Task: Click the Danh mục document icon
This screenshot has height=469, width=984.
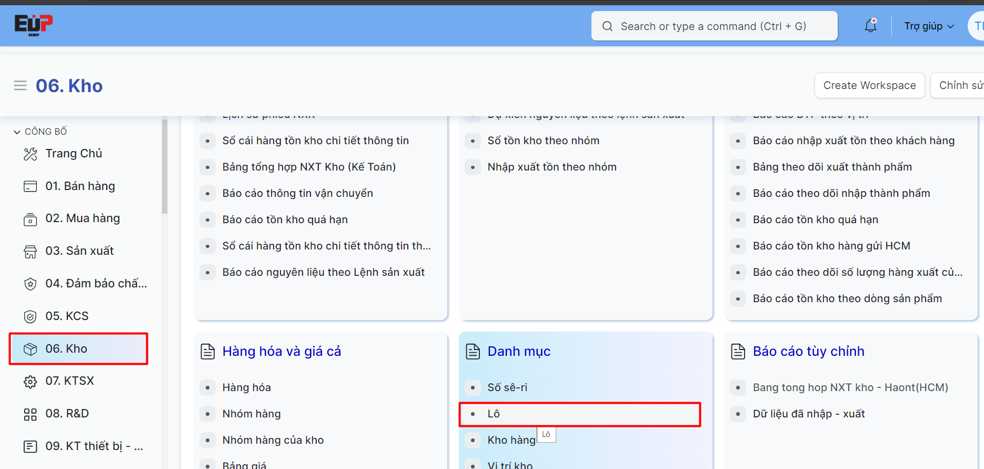Action: click(x=473, y=352)
